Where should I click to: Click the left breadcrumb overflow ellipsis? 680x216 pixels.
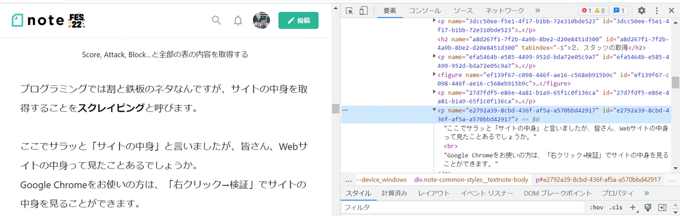point(349,180)
